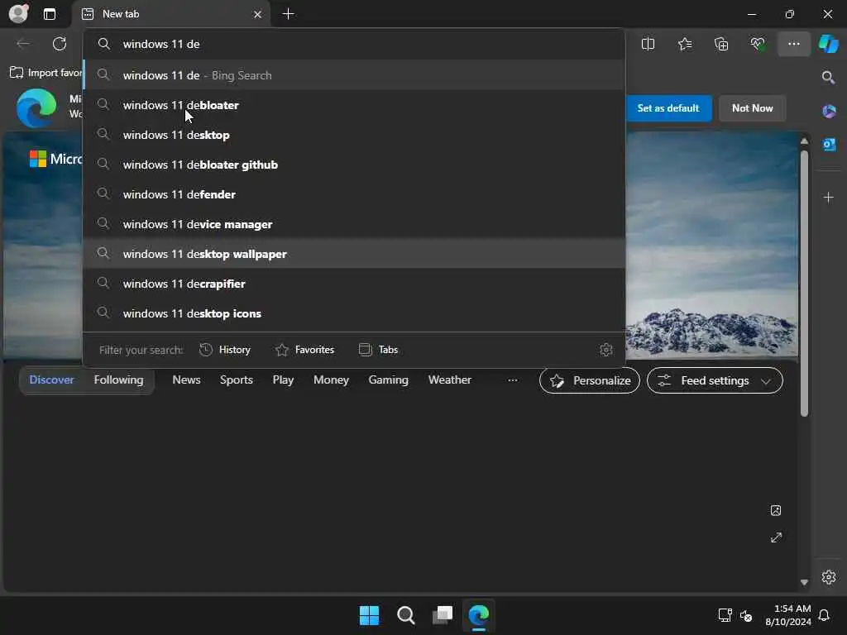Click the Edge icon in taskbar
The width and height of the screenshot is (847, 635).
coord(479,615)
